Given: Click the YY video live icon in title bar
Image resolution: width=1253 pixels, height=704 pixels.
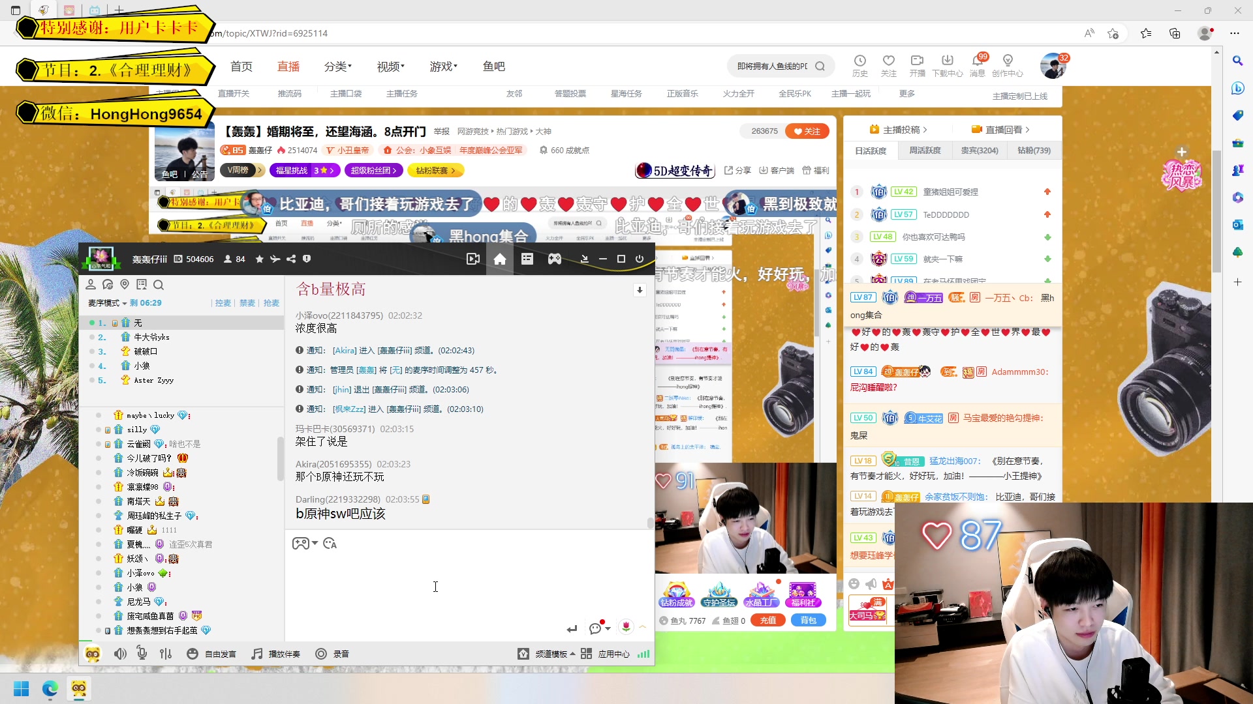Looking at the screenshot, I should pyautogui.click(x=473, y=259).
